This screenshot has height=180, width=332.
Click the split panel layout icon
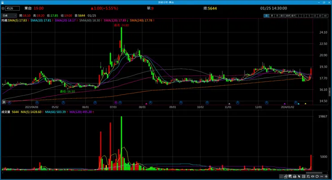tap(304, 176)
